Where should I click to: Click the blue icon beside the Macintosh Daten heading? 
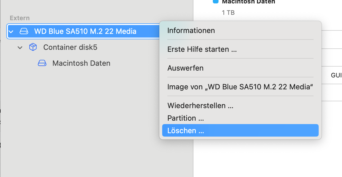(215, 2)
